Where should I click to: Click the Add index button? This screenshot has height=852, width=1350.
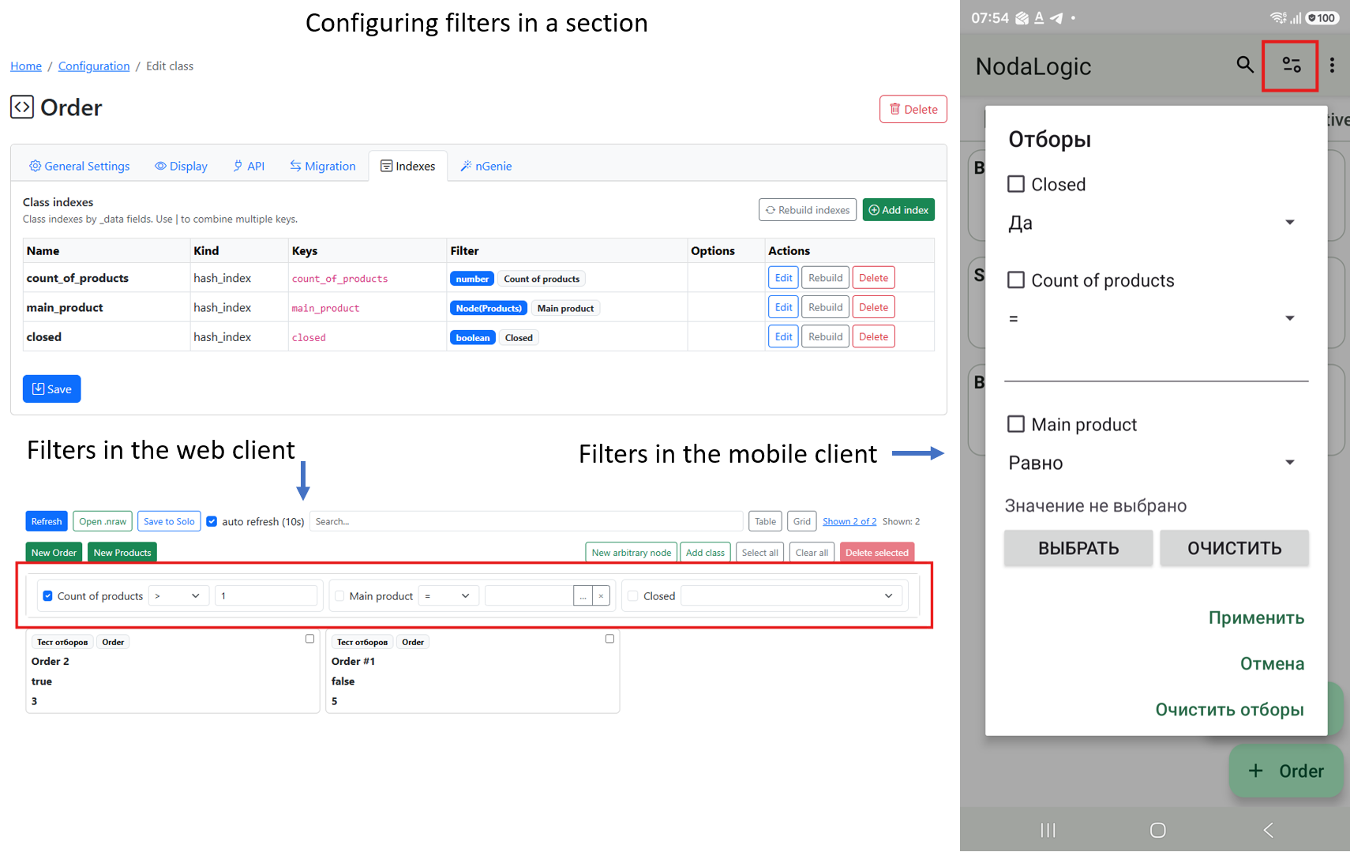tap(898, 210)
